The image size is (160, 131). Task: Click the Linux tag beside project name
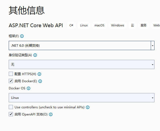point(84,25)
